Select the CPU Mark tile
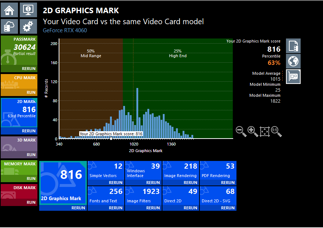This screenshot has width=323, height=228. [x=19, y=82]
